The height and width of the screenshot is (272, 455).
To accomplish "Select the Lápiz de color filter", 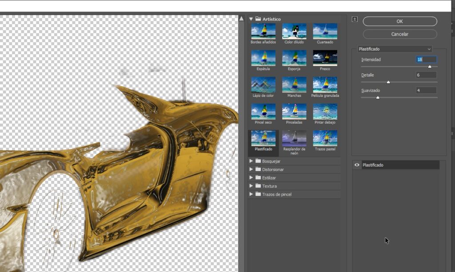I will pos(263,85).
